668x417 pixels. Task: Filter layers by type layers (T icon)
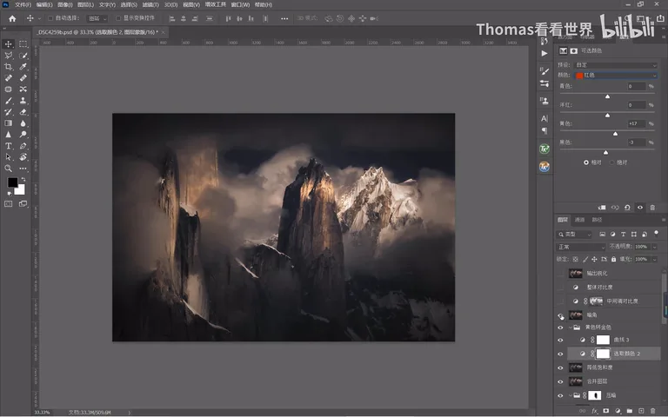coord(624,234)
